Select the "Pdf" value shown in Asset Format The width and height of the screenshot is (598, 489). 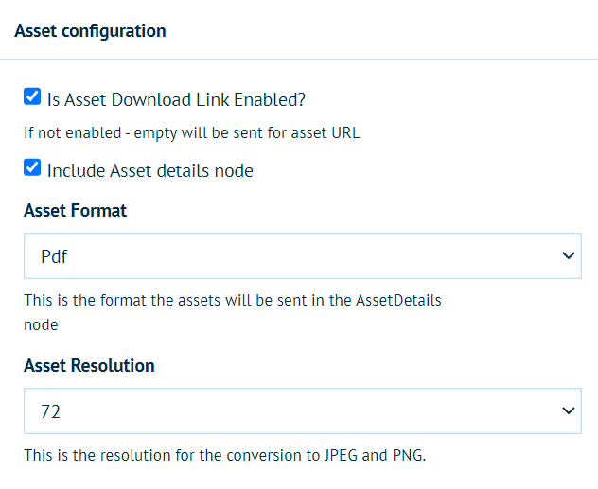[x=54, y=256]
